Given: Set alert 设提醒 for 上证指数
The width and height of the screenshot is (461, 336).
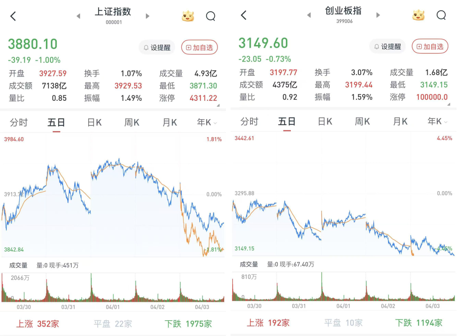Looking at the screenshot, I should (x=157, y=47).
